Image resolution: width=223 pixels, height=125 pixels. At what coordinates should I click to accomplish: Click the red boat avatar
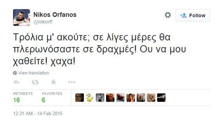pos(120,98)
